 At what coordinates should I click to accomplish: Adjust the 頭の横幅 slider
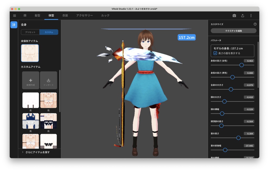coord(222,113)
